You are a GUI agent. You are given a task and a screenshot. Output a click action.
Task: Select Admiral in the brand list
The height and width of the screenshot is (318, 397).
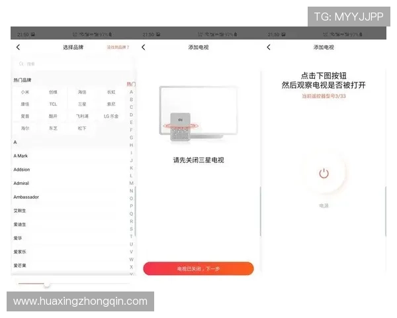[69, 183]
